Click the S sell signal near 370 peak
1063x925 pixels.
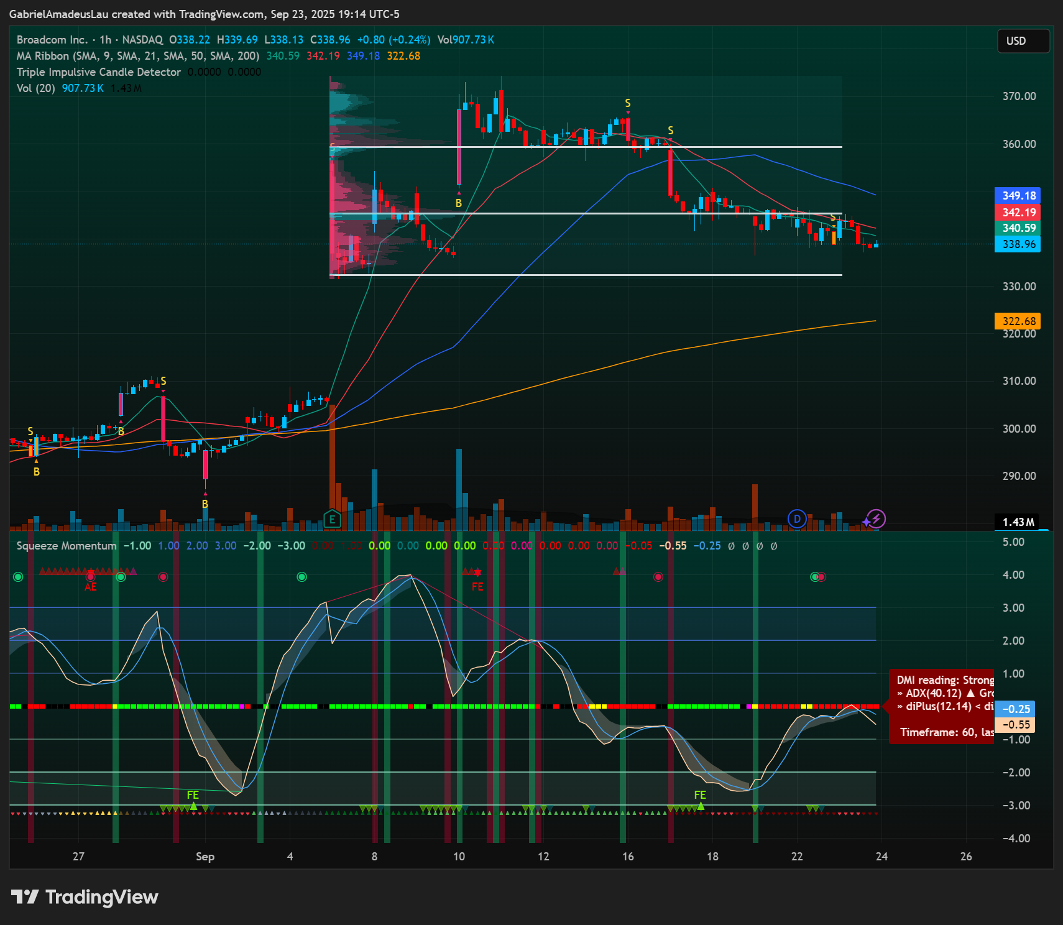(628, 103)
